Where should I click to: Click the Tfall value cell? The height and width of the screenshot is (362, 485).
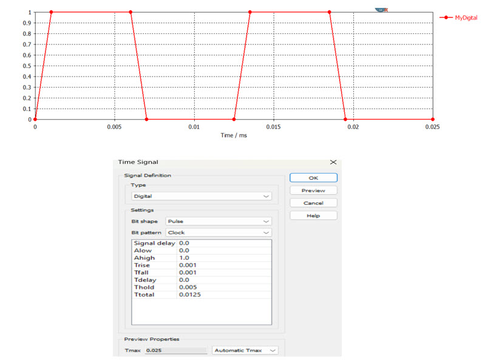click(x=223, y=273)
